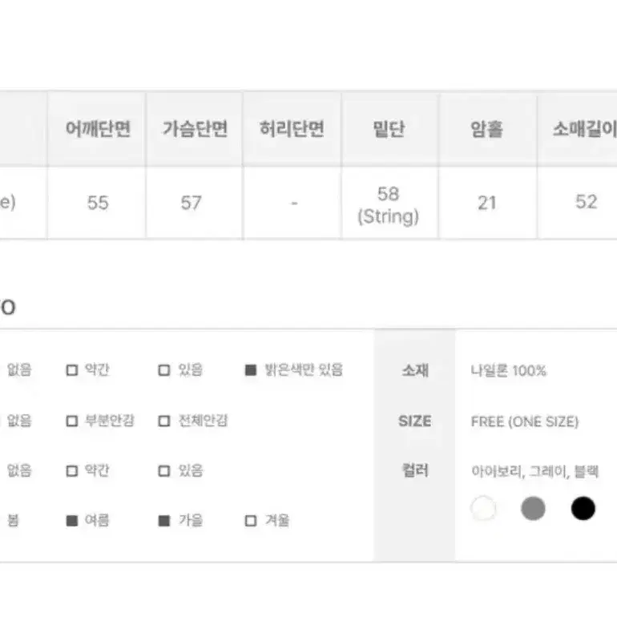Select the ivory color swatch
Image resolution: width=617 pixels, height=617 pixels.
483,508
